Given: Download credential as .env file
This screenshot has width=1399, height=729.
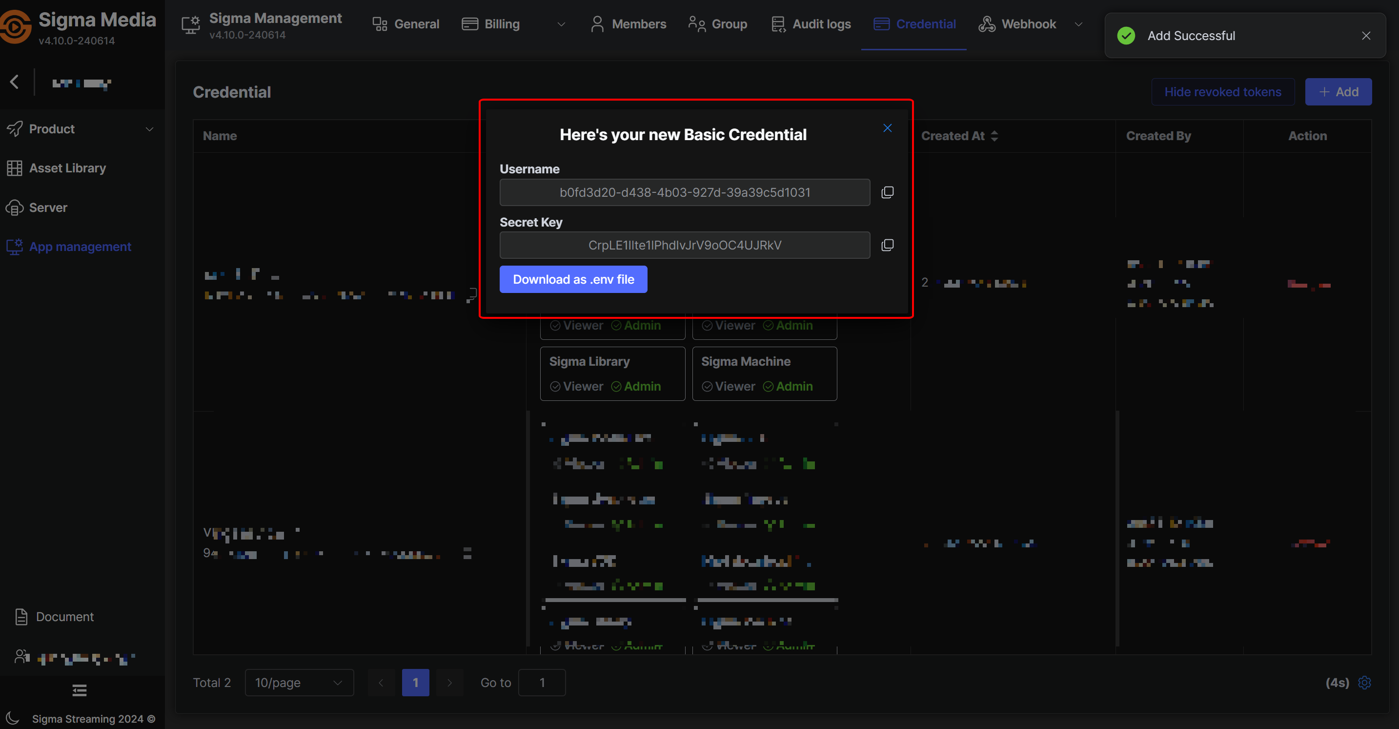Looking at the screenshot, I should [x=573, y=279].
